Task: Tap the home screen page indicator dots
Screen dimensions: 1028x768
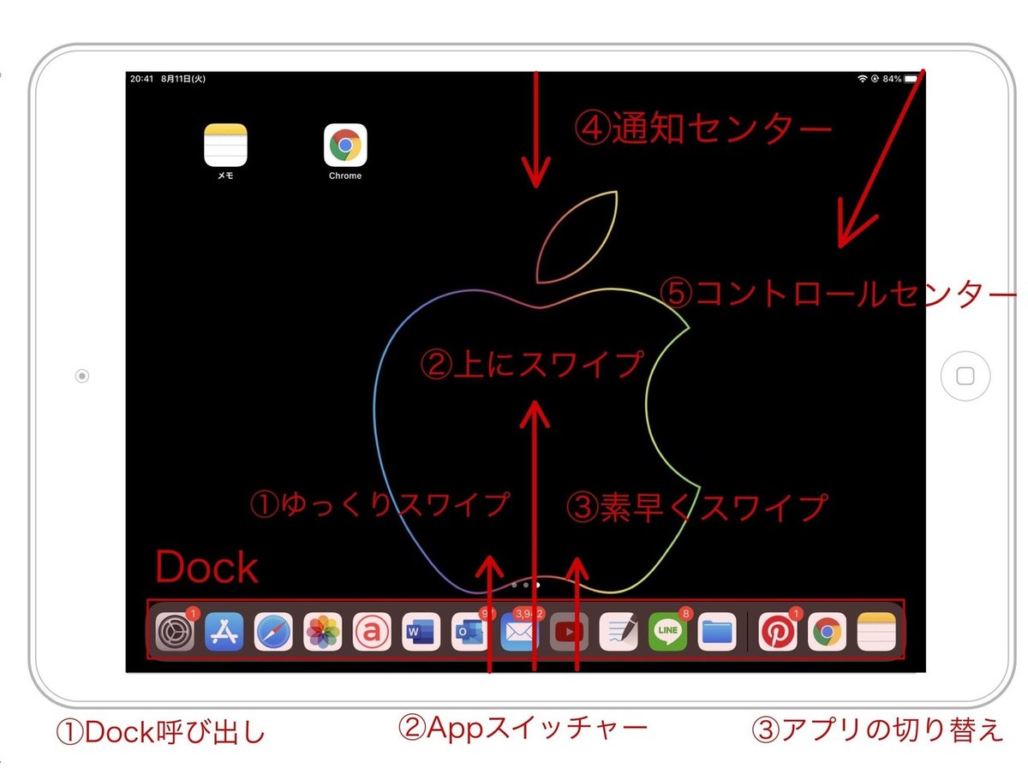Action: tap(526, 583)
